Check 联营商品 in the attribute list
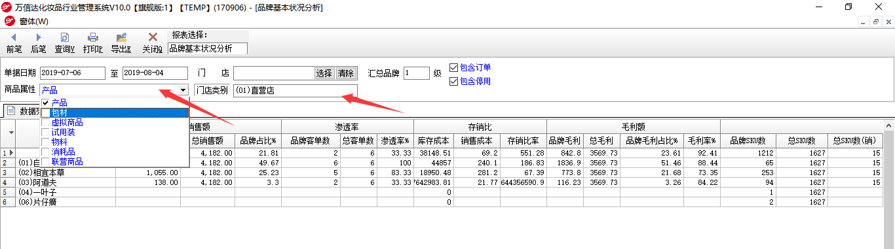Screen dimensions: 895x249 coord(45,161)
